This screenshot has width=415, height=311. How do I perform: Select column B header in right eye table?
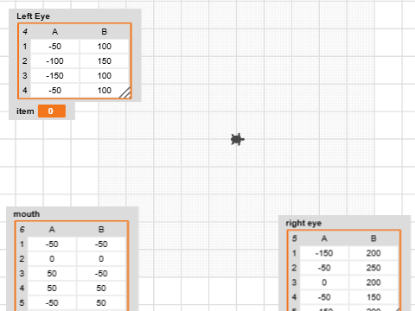373,238
